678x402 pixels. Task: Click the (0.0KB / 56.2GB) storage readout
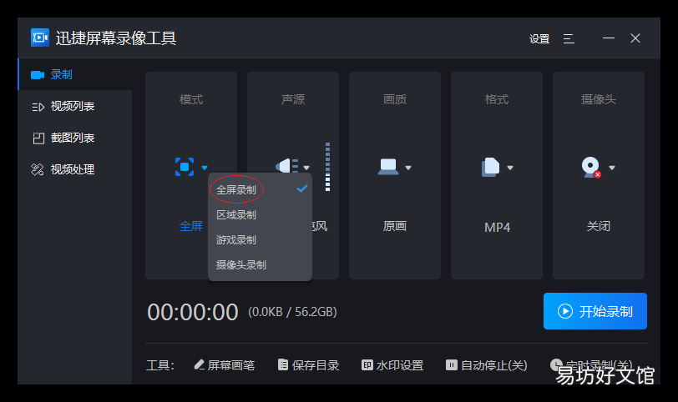click(x=292, y=312)
